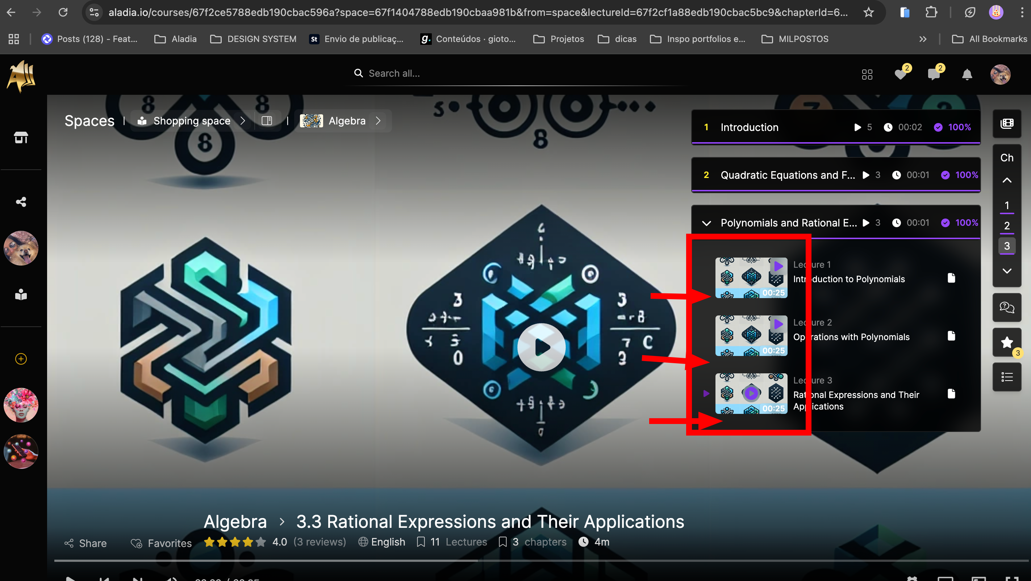Image resolution: width=1031 pixels, height=581 pixels.
Task: Open the browser apps grid in bookmarks bar
Action: click(x=14, y=39)
